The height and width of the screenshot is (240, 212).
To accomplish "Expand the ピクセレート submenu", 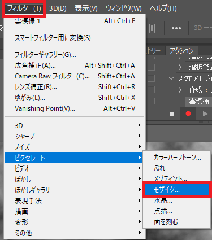I will (75, 158).
